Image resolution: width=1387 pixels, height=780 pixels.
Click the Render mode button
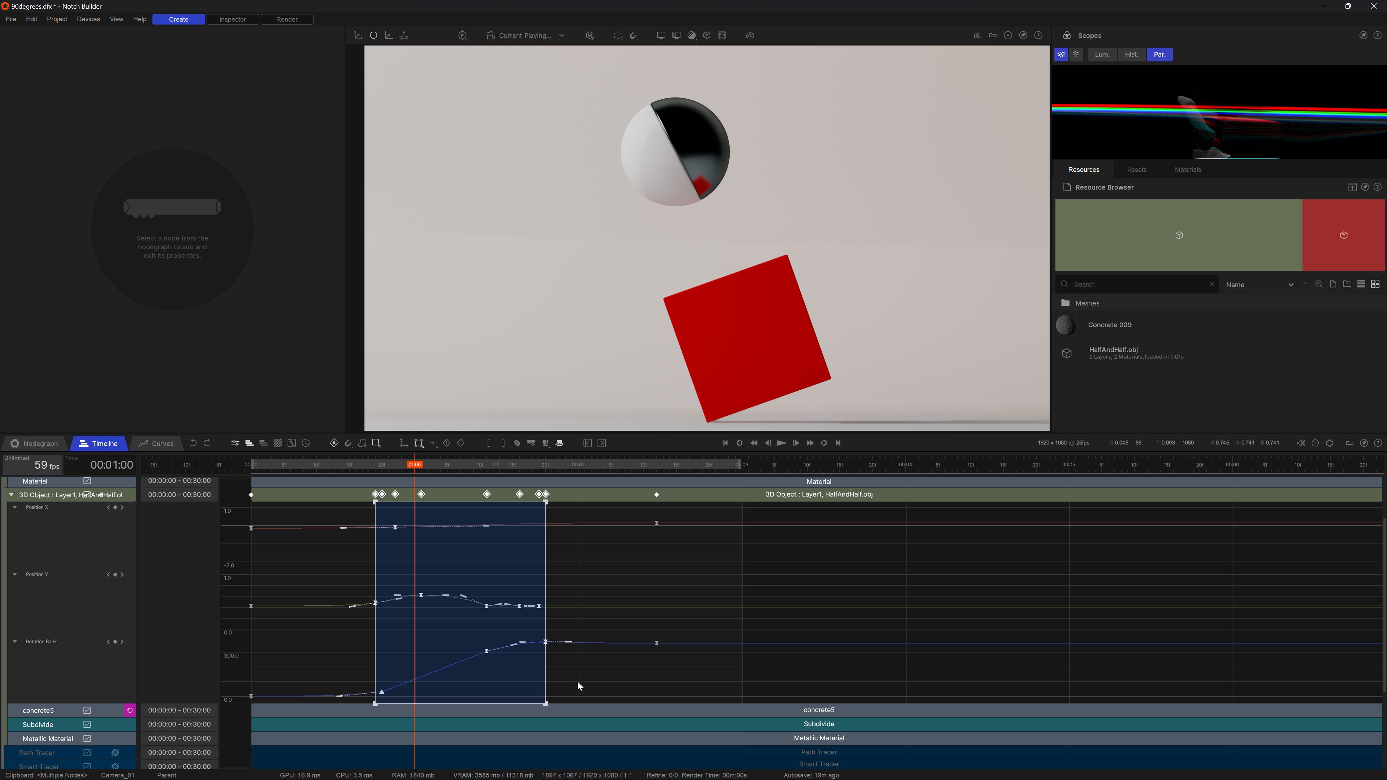[x=287, y=19]
